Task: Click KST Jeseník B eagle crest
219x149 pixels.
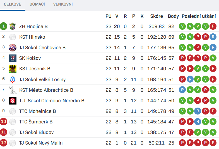Action: tap(13, 69)
